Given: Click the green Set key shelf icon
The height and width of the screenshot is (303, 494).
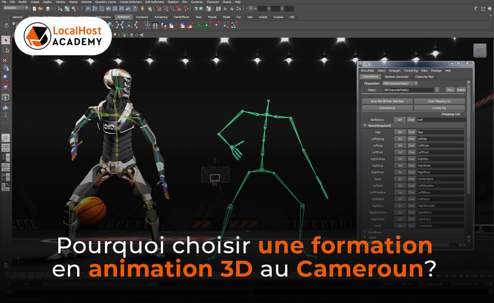Looking at the screenshot, I should pyautogui.click(x=199, y=25).
